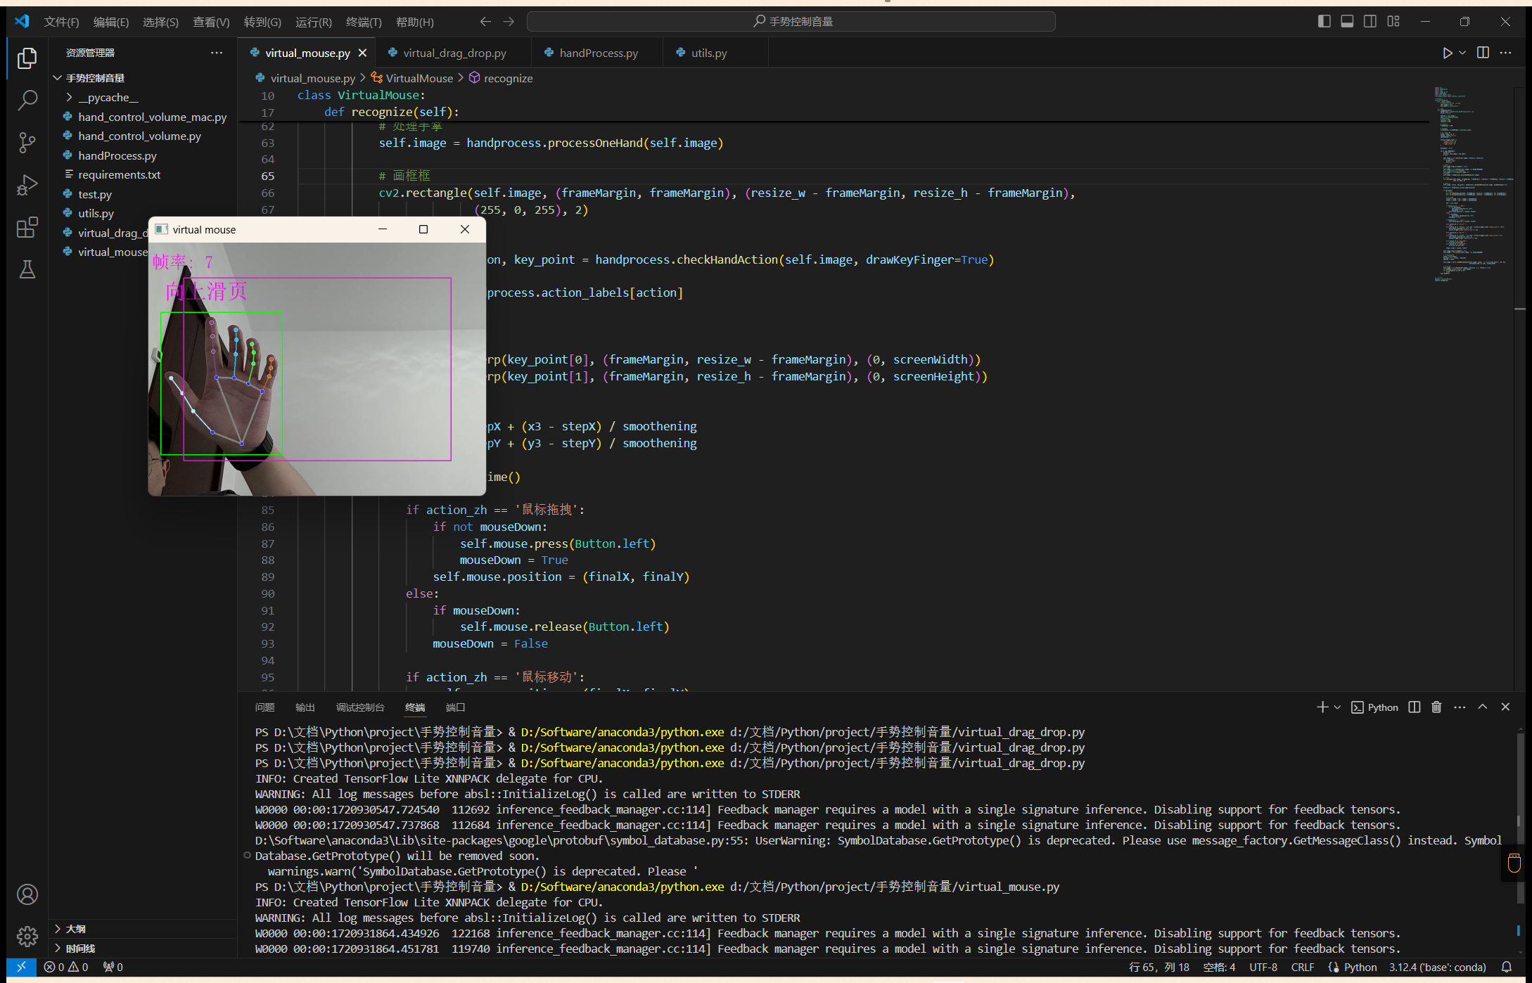
Task: Open the Manage gear settings icon
Action: click(x=27, y=937)
